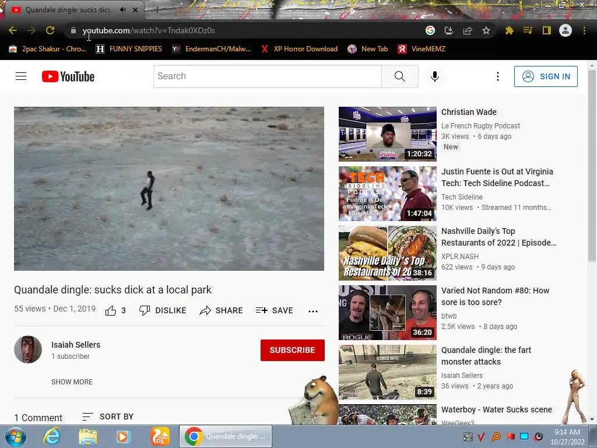Launch Internet Explorer from taskbar
The width and height of the screenshot is (597, 448).
(51, 436)
